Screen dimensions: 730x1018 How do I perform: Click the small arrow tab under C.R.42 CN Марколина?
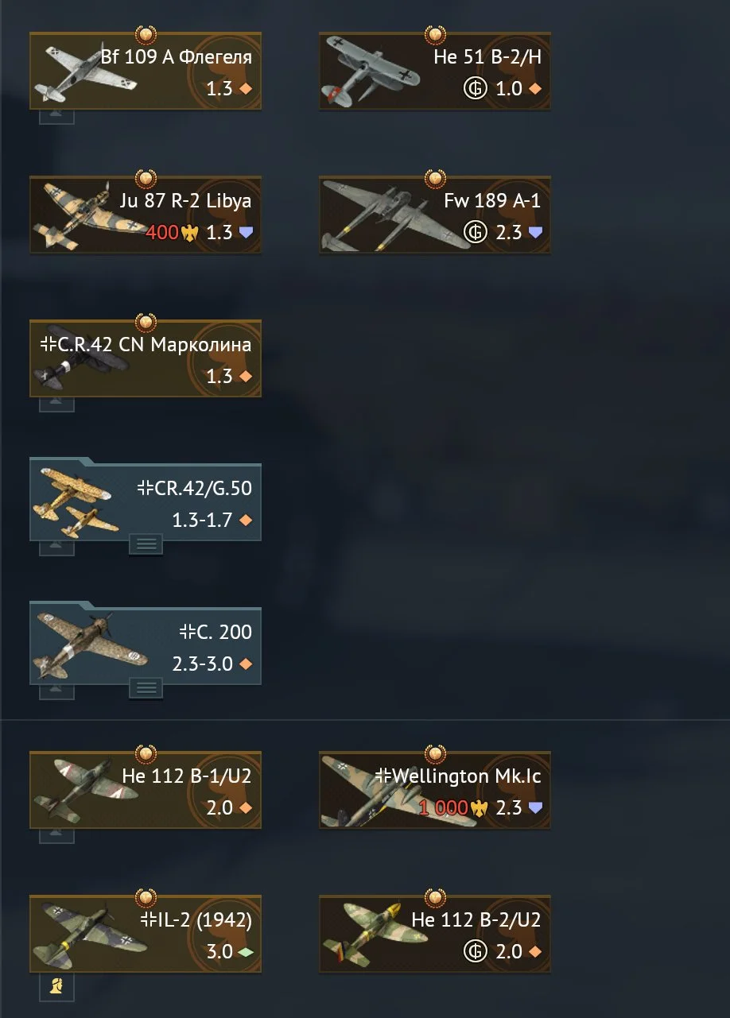point(56,404)
